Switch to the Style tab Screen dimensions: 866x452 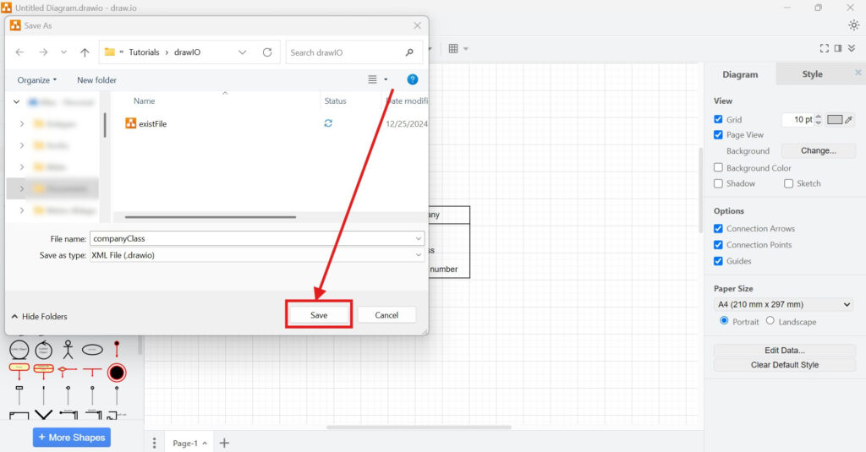tap(812, 74)
